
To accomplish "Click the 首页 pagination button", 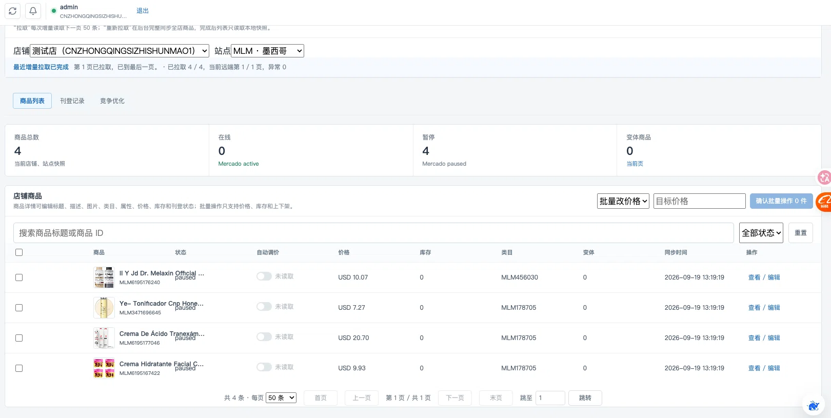I will pyautogui.click(x=321, y=398).
